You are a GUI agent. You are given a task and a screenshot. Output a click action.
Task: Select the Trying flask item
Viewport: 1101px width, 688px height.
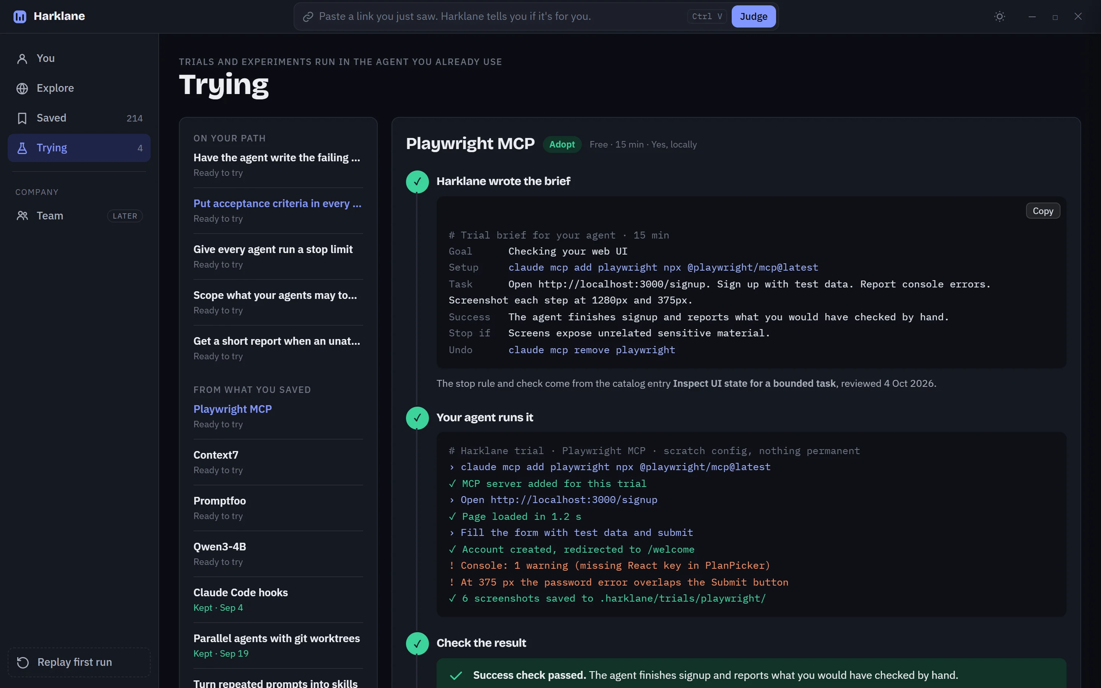point(79,148)
